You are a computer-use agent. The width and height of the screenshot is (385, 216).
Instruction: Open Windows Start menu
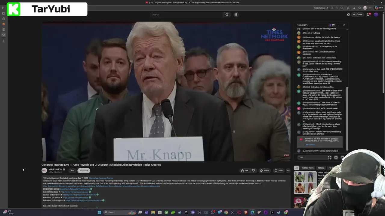tap(99, 212)
